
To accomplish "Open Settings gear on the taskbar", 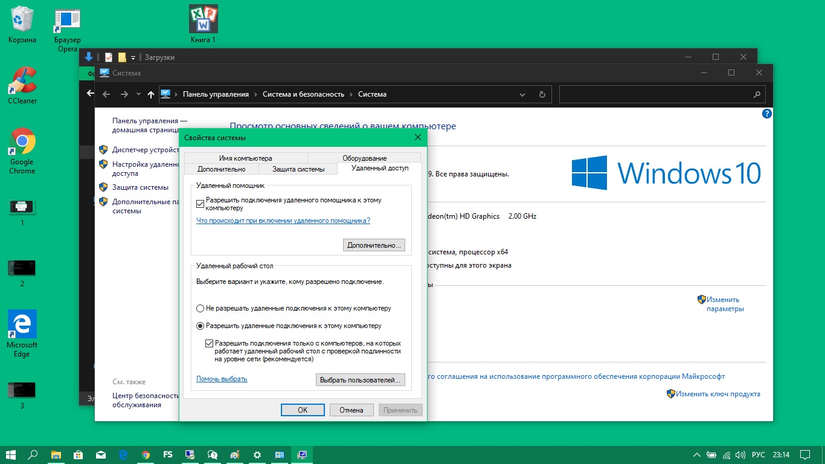I will 257,454.
